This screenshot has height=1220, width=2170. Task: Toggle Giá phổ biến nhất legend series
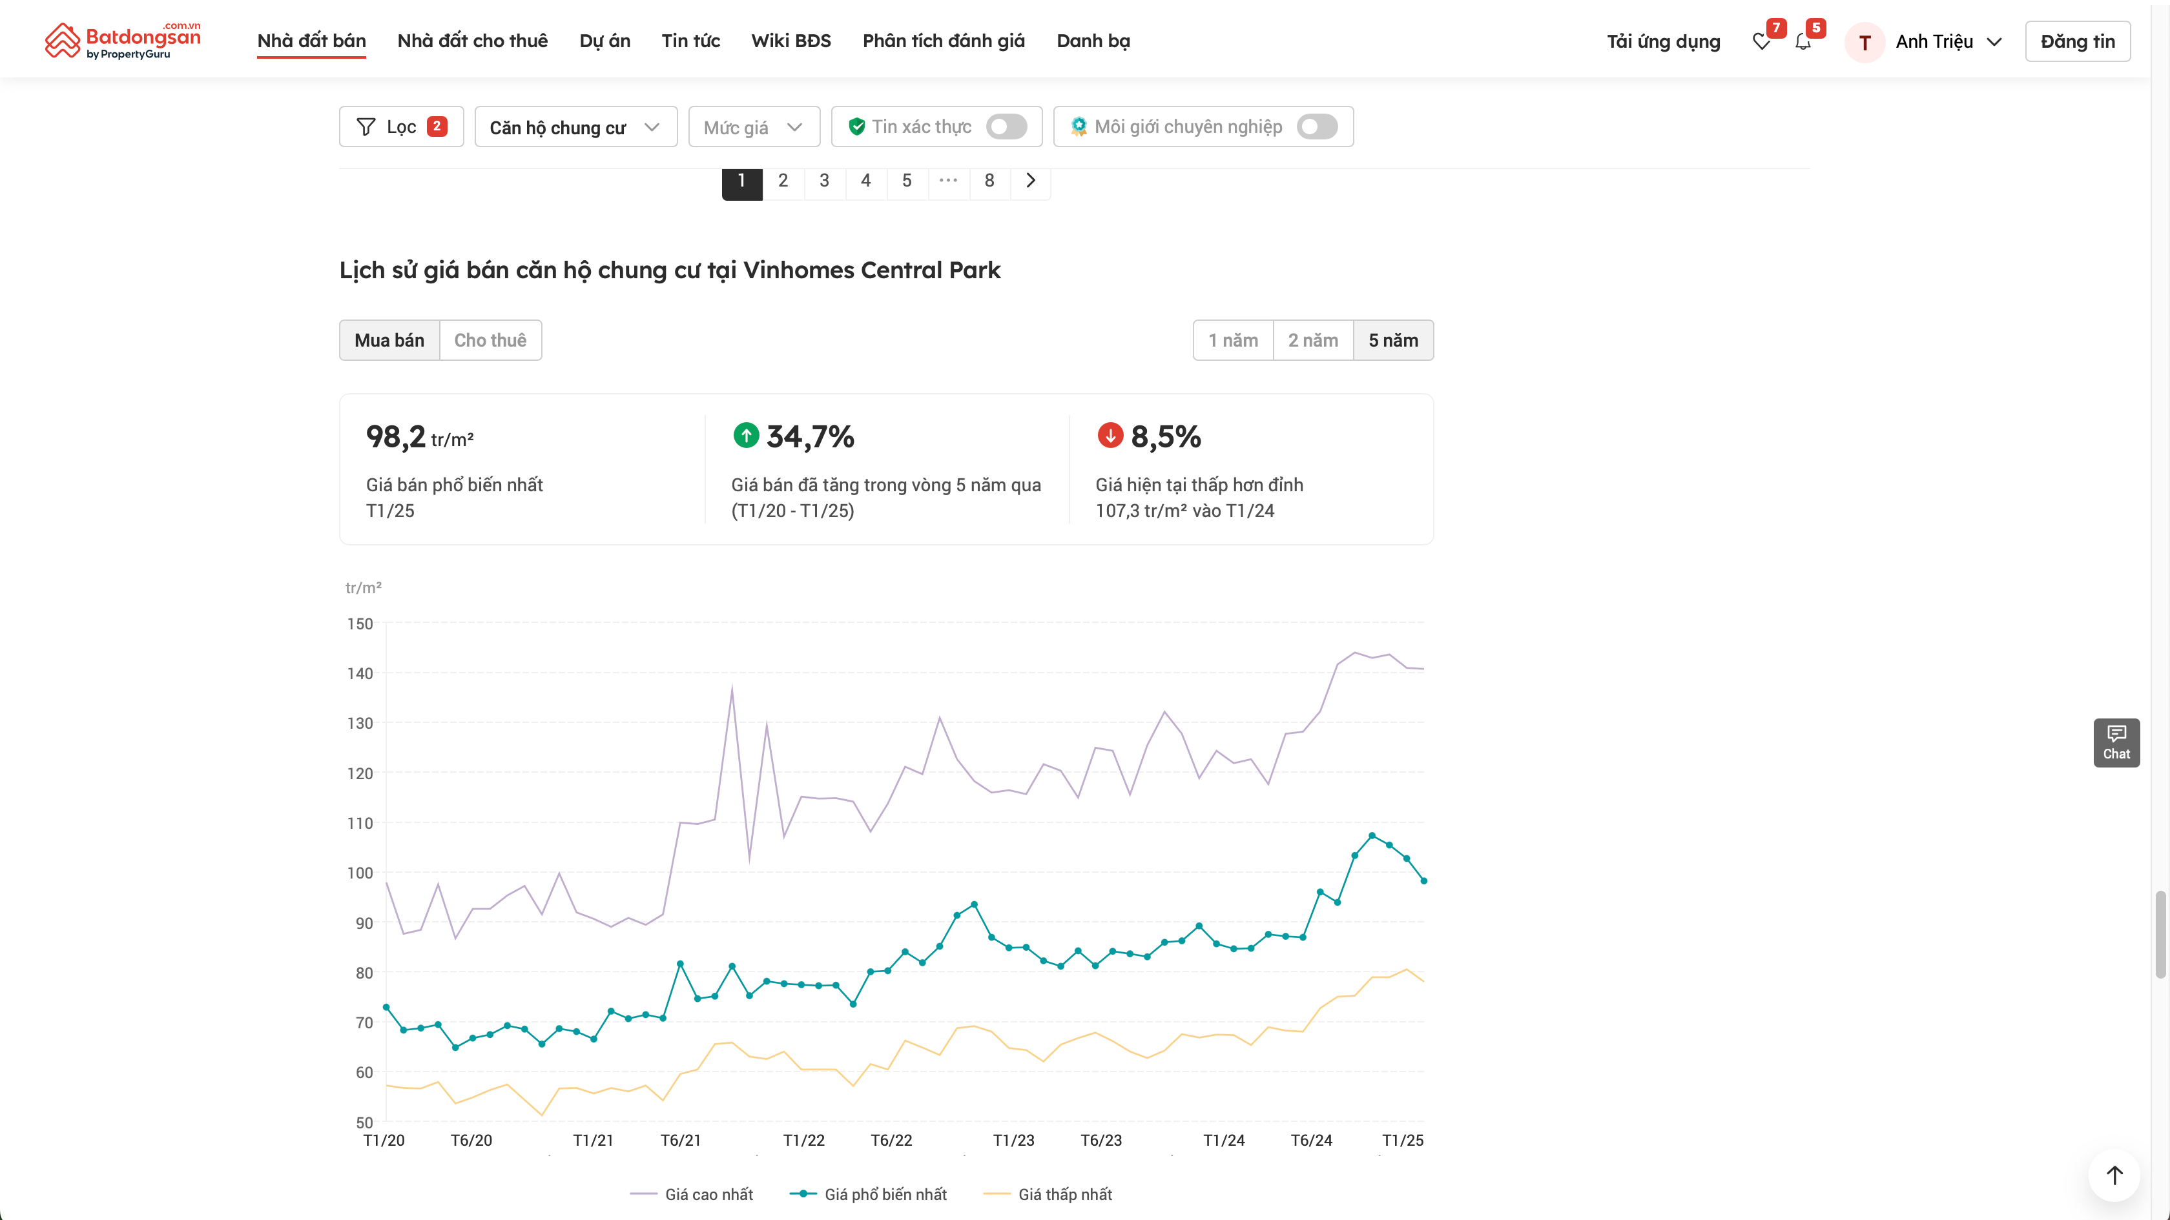pos(869,1194)
